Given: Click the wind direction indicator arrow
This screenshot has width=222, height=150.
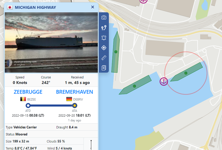Looking at the screenshot, I should 91,145.
